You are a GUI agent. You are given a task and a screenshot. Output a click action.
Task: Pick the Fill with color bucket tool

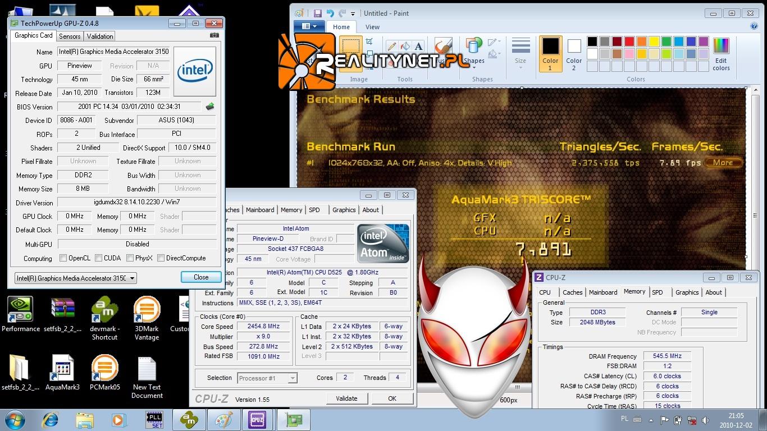coord(405,47)
